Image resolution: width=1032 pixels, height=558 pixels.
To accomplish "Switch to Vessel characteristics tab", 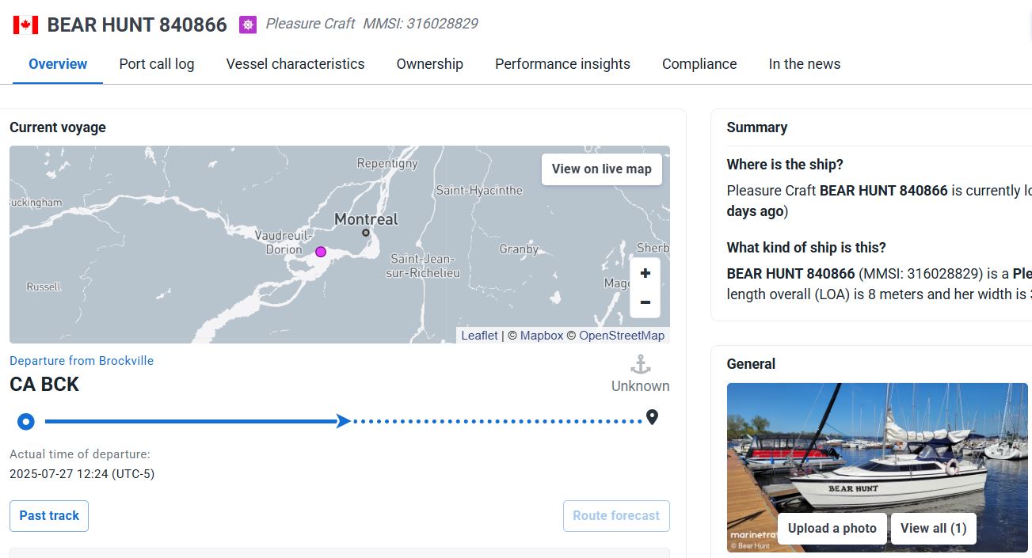I will (x=295, y=64).
